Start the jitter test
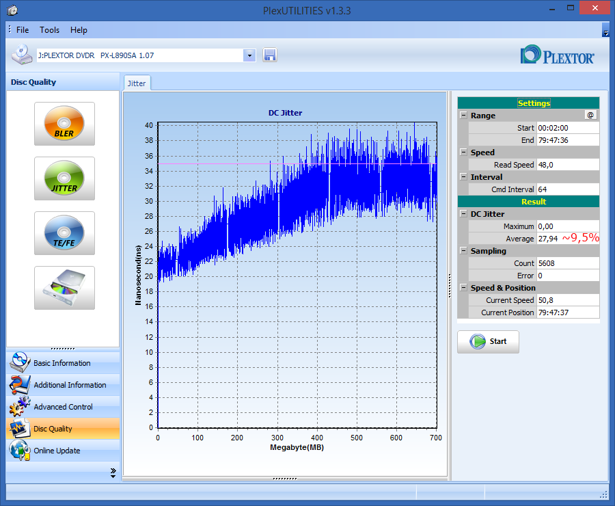Image resolution: width=615 pixels, height=506 pixels. point(488,341)
